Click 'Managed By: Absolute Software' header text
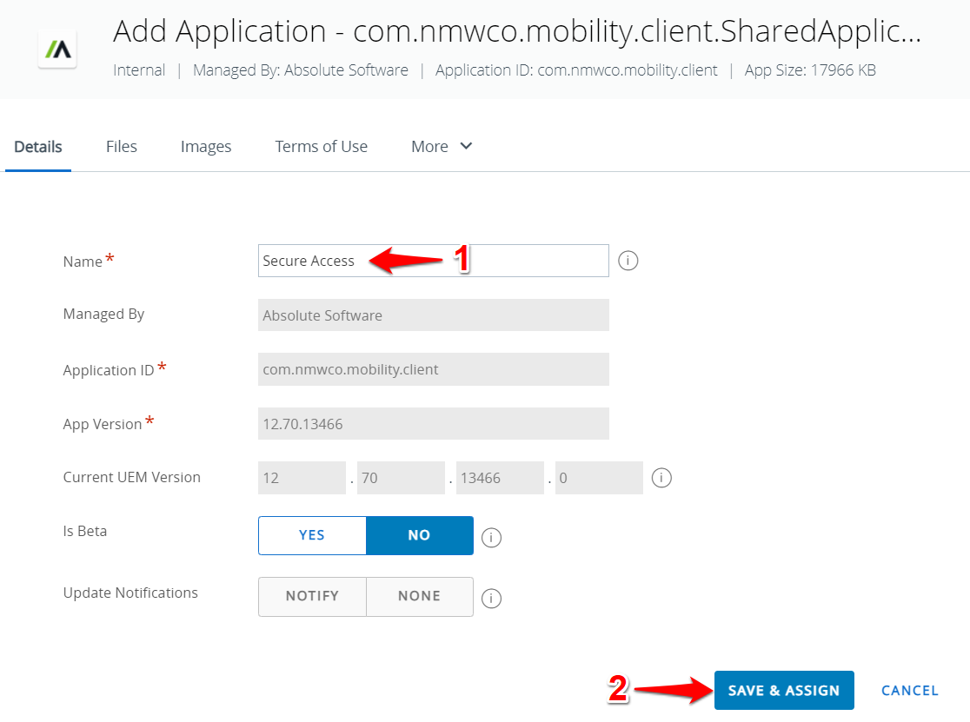Image resolution: width=970 pixels, height=722 pixels. pyautogui.click(x=301, y=70)
